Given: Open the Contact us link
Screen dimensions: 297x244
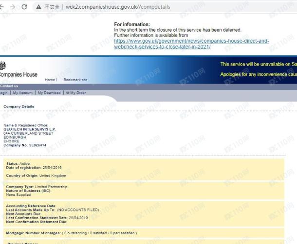Looking at the screenshot, I should coord(9,86).
